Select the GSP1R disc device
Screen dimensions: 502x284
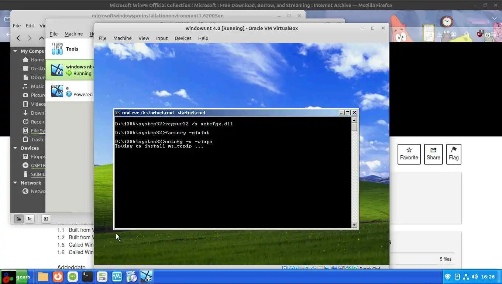click(x=34, y=165)
